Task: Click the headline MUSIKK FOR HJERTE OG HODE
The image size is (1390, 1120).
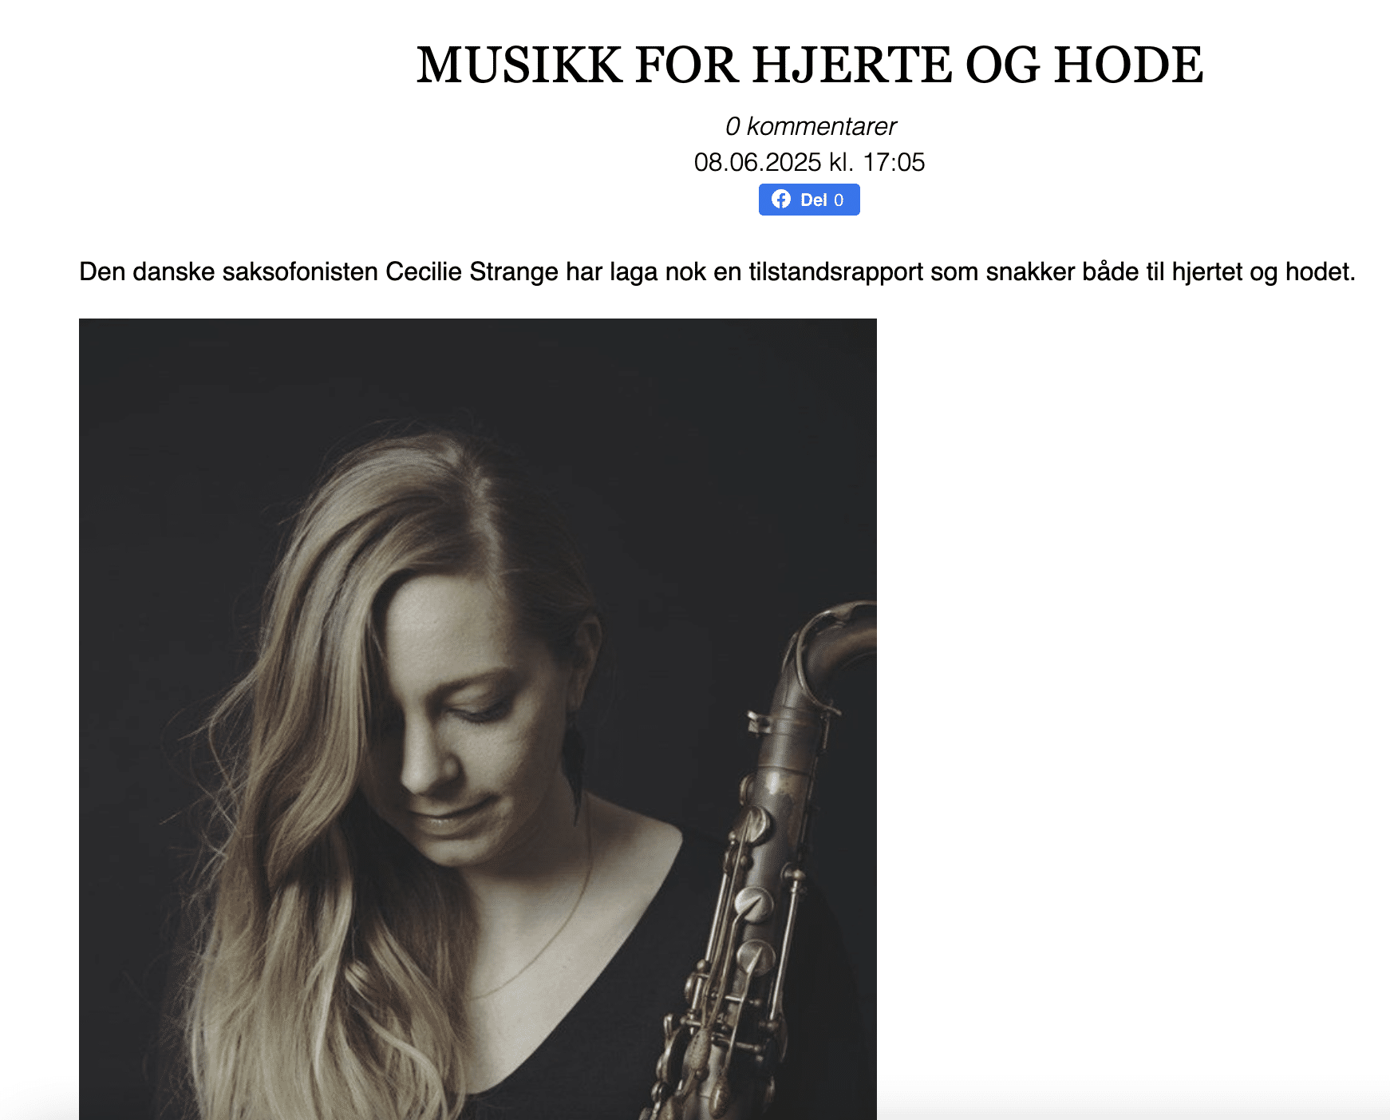Action: [810, 65]
